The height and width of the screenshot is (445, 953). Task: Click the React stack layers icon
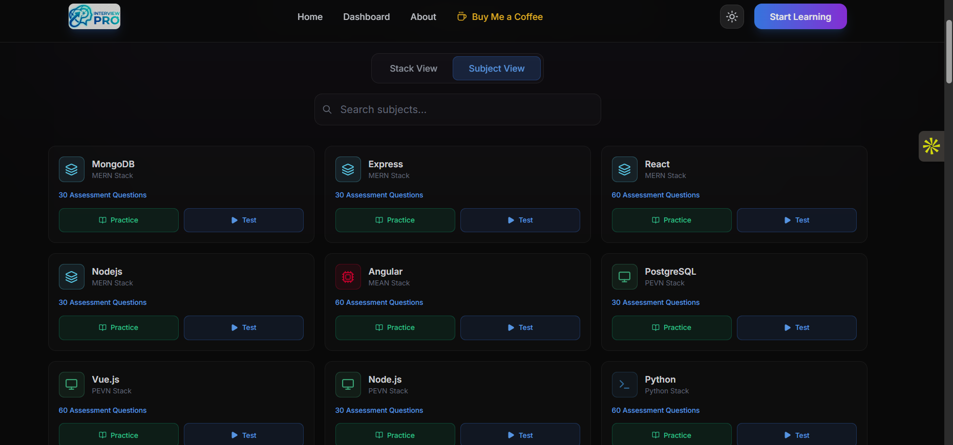tap(625, 169)
